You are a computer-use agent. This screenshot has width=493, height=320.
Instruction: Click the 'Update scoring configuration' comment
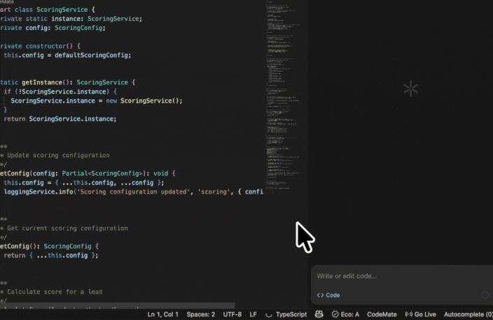click(x=58, y=155)
